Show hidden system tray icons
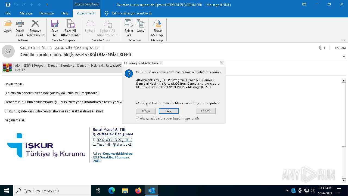The image size is (348, 196). pos(287,191)
